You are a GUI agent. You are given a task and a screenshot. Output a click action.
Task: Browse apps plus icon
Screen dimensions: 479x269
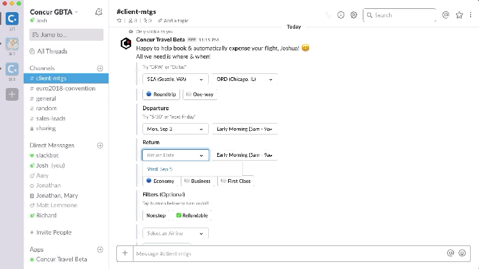coord(100,249)
